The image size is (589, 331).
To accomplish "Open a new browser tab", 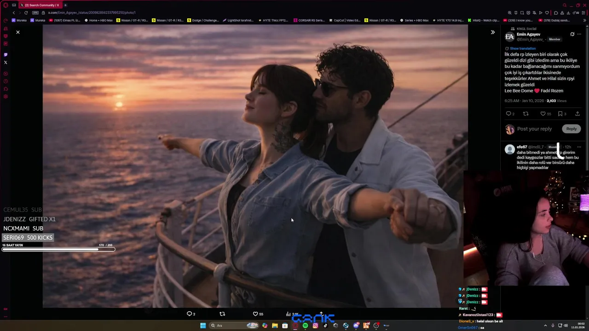I will tap(65, 5).
